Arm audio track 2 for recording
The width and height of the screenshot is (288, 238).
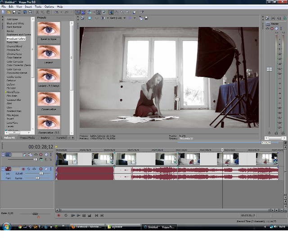coord(23,169)
